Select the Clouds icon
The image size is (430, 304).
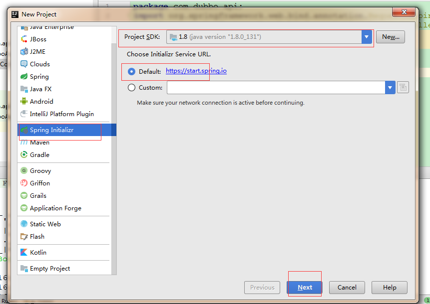[24, 64]
